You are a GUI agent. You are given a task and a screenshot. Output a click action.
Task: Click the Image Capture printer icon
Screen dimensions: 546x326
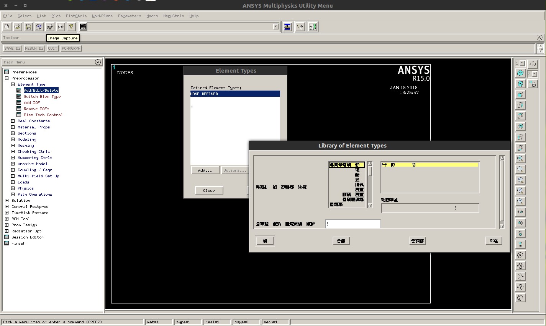(x=50, y=27)
